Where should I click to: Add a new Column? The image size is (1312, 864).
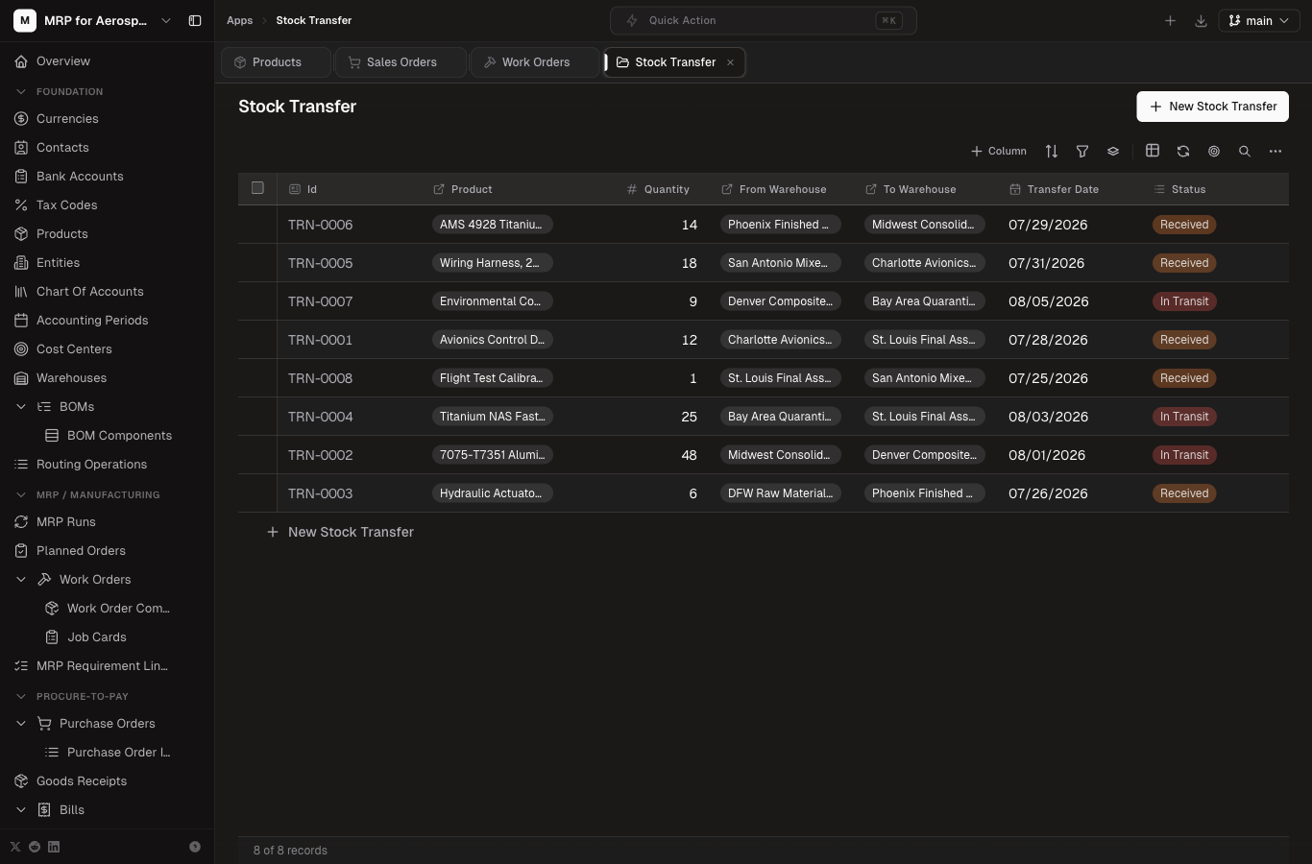click(999, 151)
